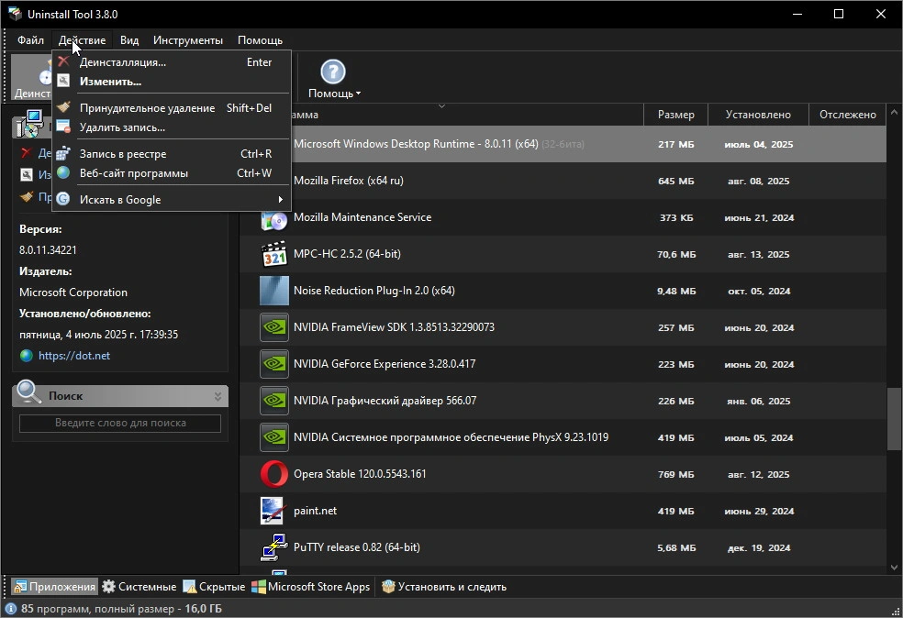
Task: Click the Microsoft Corporation publisher text
Action: [73, 292]
